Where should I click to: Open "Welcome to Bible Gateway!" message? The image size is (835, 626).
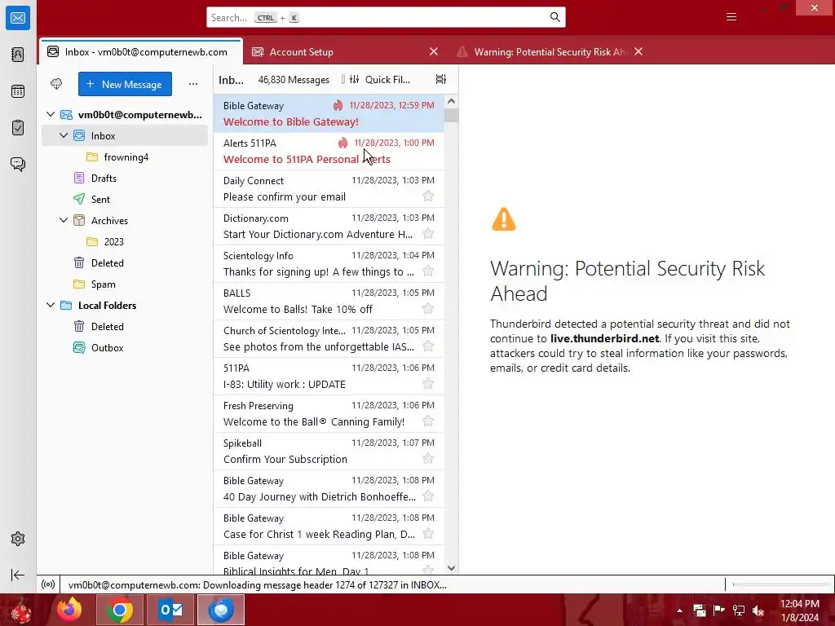[x=329, y=113]
